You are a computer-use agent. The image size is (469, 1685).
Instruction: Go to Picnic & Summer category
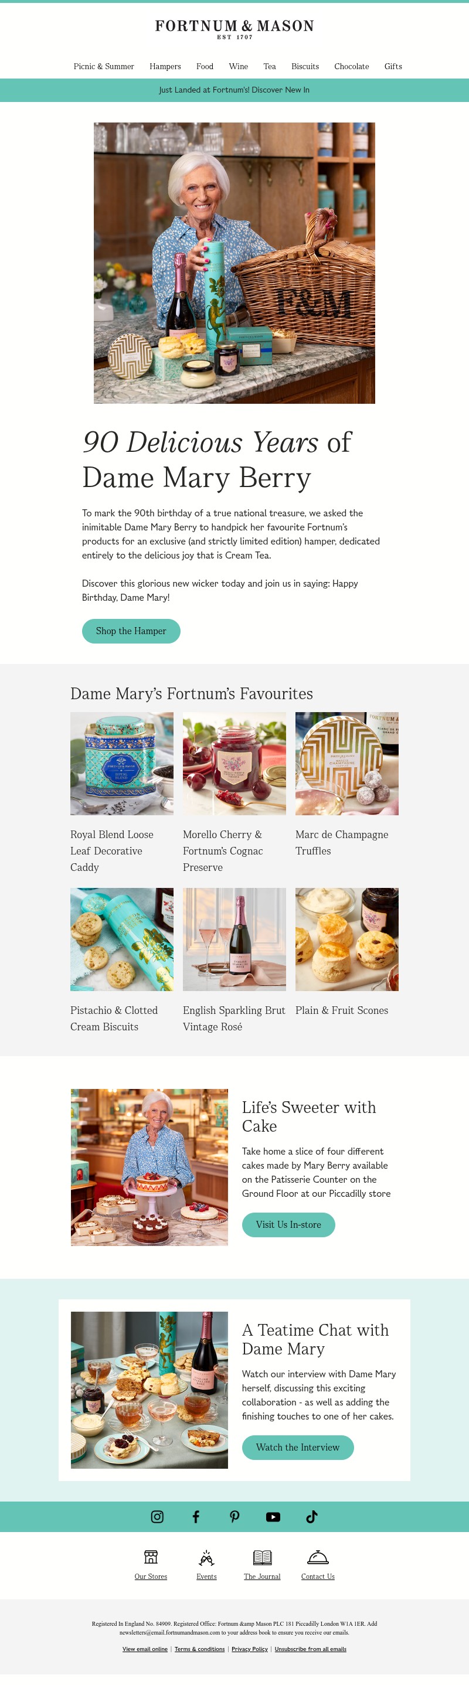point(103,67)
